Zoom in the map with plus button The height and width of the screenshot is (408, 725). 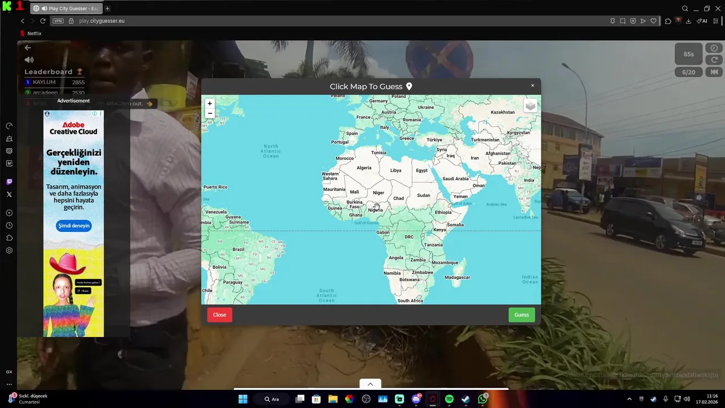(210, 104)
